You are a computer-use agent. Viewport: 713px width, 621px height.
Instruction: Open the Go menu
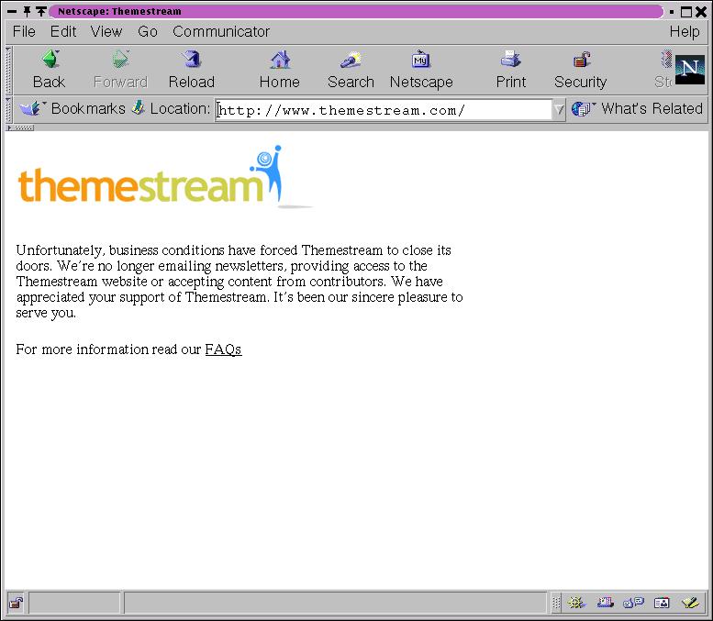coord(148,31)
